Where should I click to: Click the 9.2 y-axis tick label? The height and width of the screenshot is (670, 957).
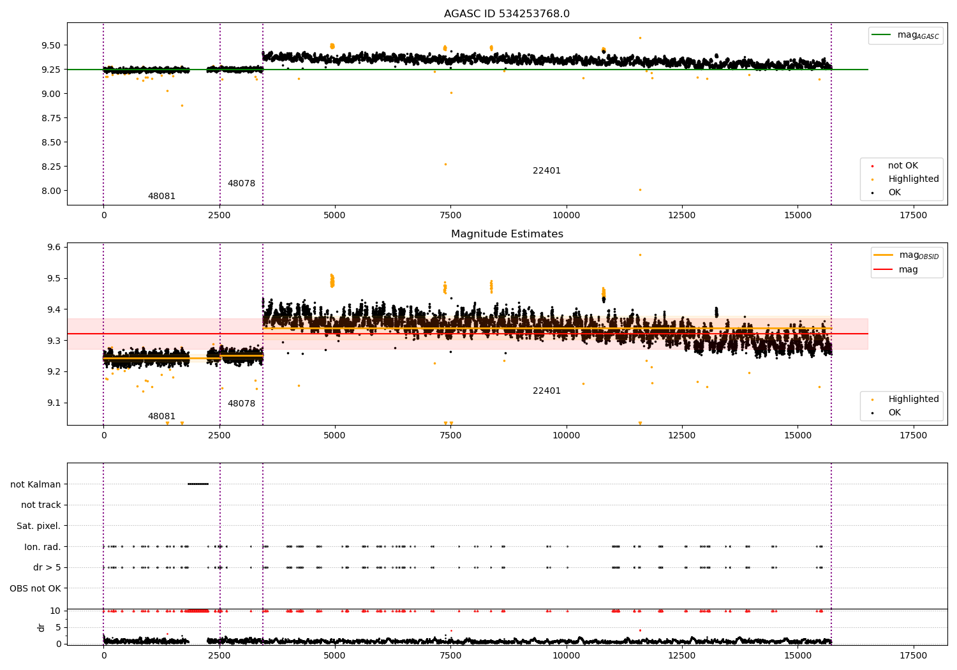(x=53, y=372)
